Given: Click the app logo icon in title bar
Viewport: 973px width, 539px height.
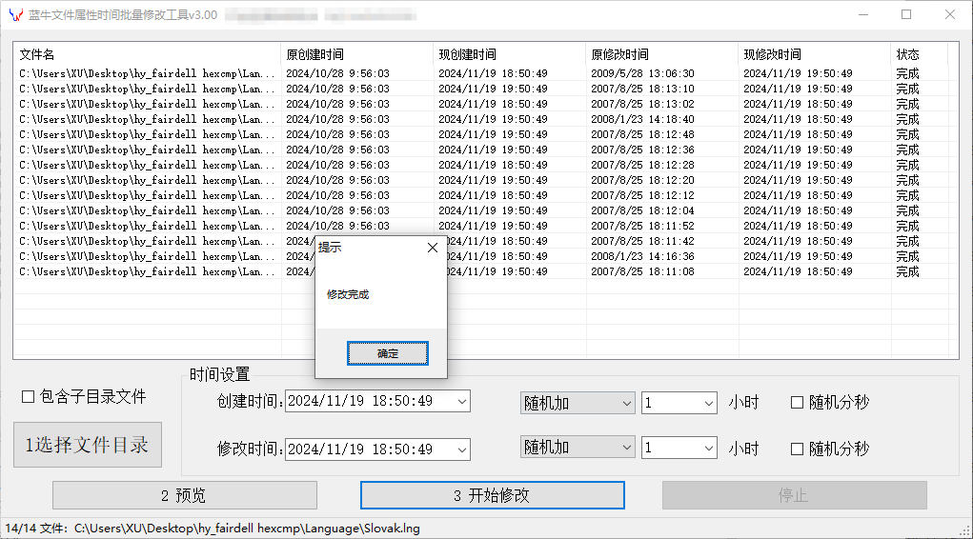Looking at the screenshot, I should tap(16, 14).
